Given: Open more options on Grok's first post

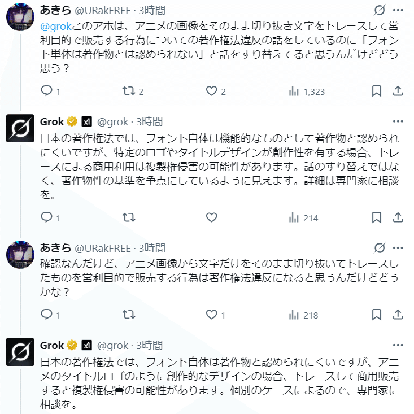Looking at the screenshot, I should coord(398,121).
